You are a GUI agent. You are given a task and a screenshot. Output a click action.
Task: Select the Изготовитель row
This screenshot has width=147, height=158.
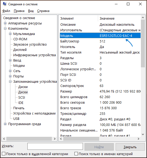(x=100, y=30)
